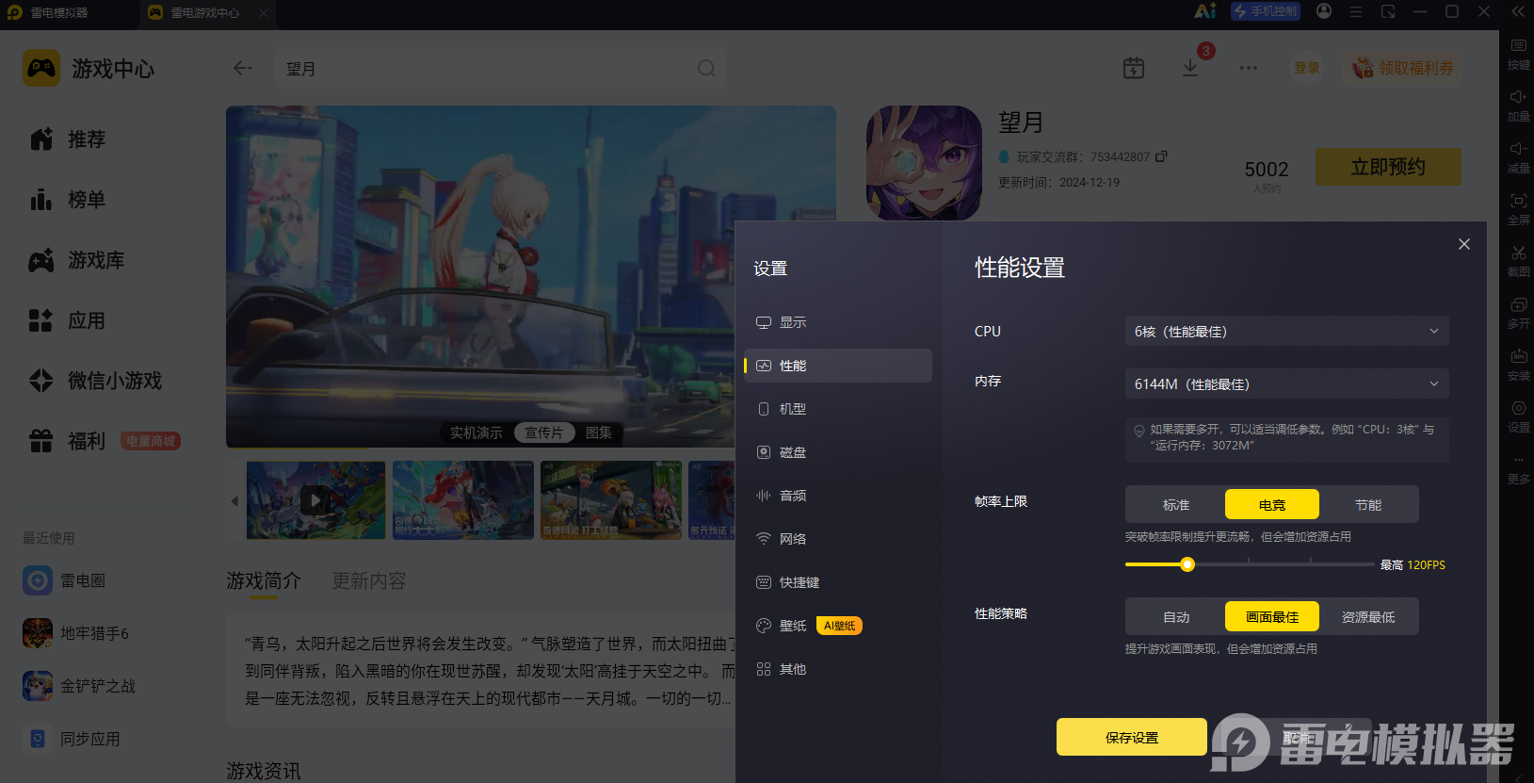Show 更多 tools in the right toolbar
The height and width of the screenshot is (783, 1534).
(1518, 468)
